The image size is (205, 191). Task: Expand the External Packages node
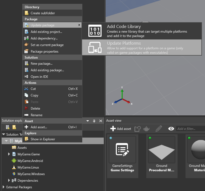[x=3, y=187]
